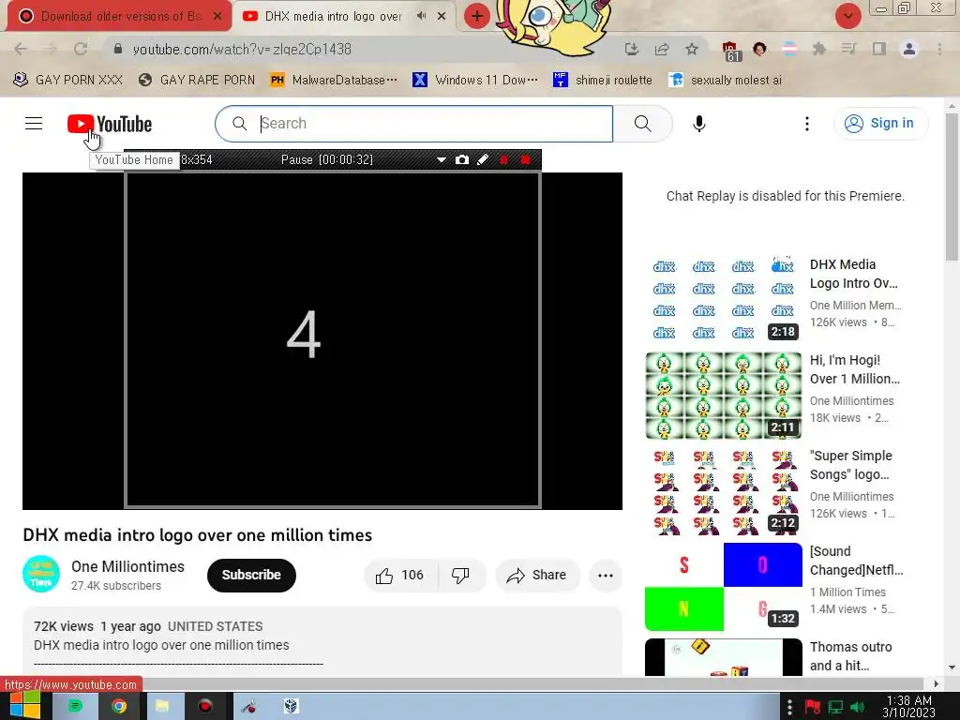Close the DHX media intro tab
This screenshot has height=720, width=960.
pyautogui.click(x=442, y=16)
